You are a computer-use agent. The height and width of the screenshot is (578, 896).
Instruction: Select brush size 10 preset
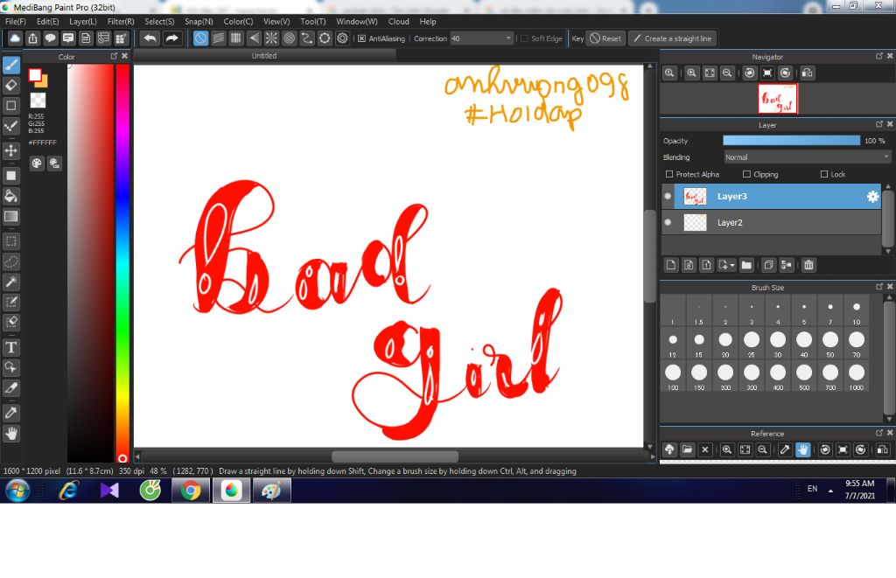(x=856, y=310)
